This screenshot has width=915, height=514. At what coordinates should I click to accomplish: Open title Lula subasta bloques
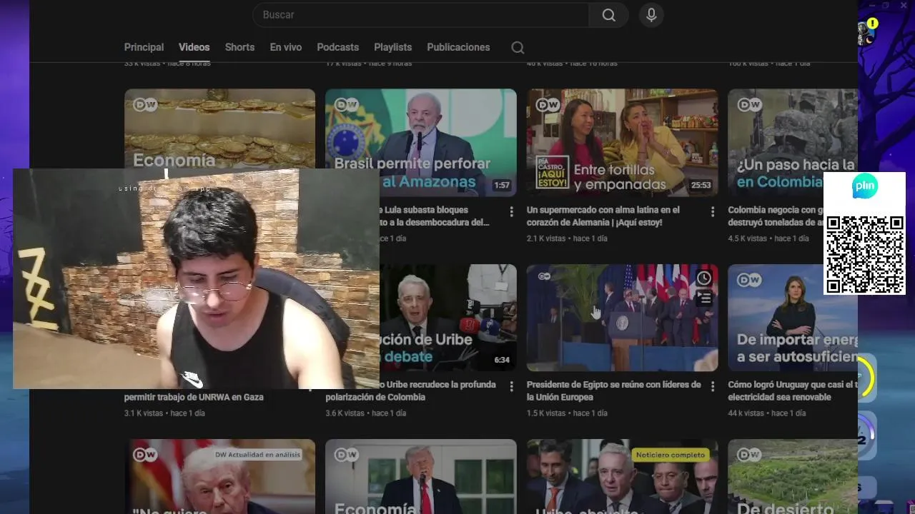coord(435,216)
